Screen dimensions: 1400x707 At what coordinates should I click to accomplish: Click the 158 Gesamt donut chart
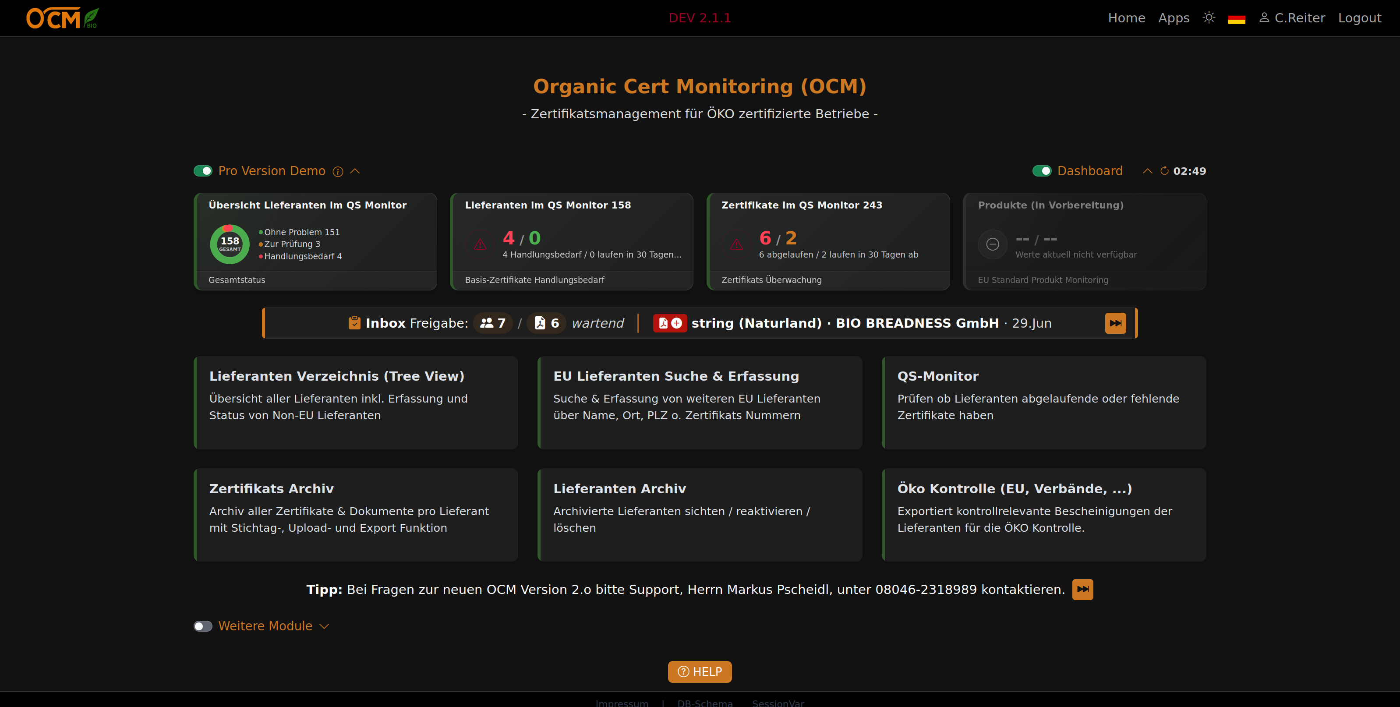[230, 244]
